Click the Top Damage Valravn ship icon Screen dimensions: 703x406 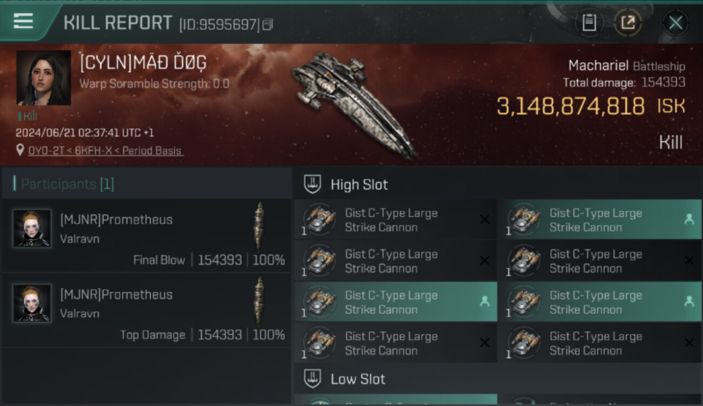pyautogui.click(x=260, y=300)
